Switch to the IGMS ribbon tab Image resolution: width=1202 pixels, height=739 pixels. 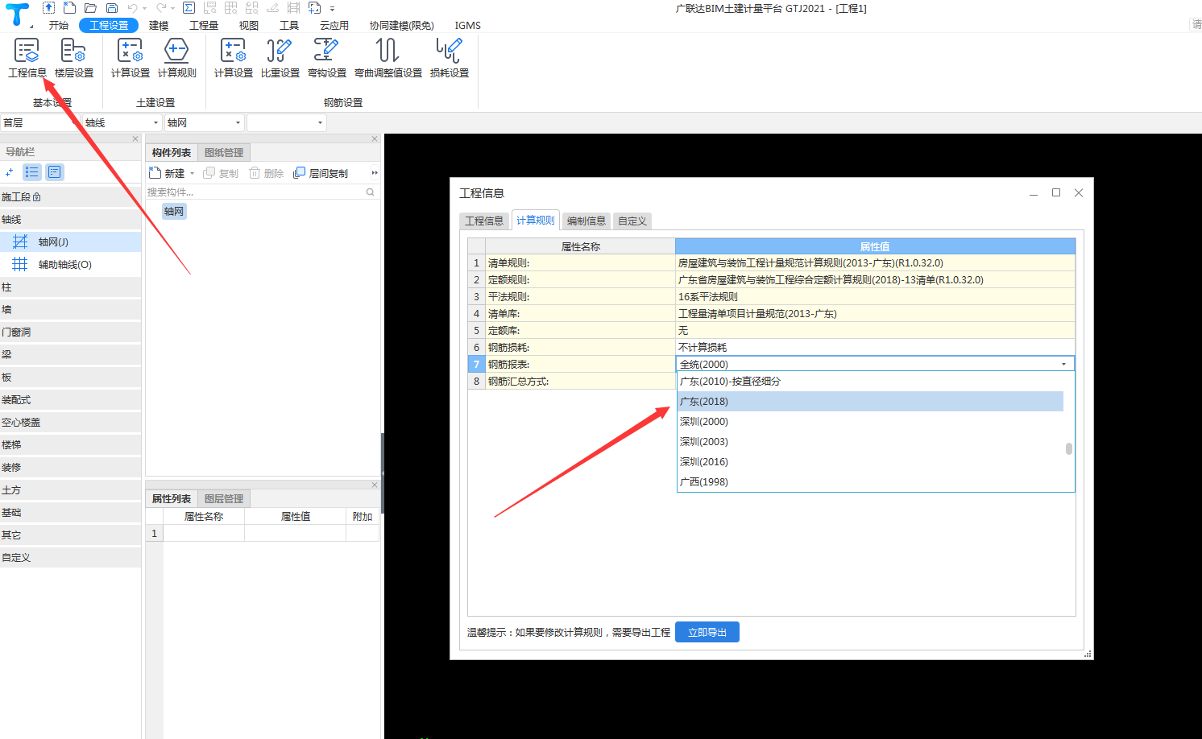(467, 26)
